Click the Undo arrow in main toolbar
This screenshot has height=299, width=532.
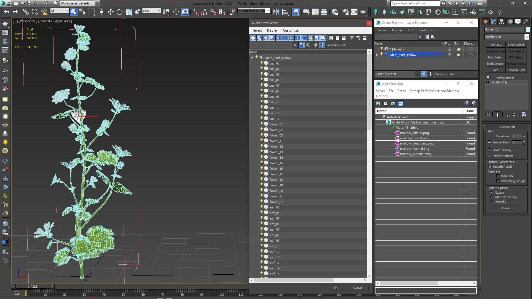pos(7,12)
